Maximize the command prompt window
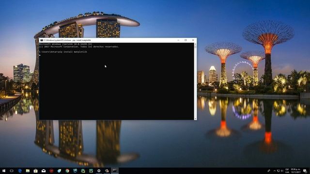This screenshot has height=174, width=310. click(x=186, y=40)
